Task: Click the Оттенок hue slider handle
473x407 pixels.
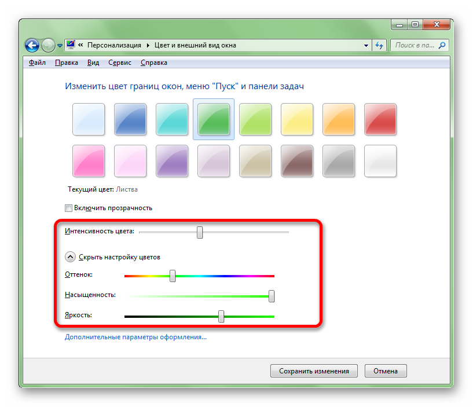Action: 173,276
